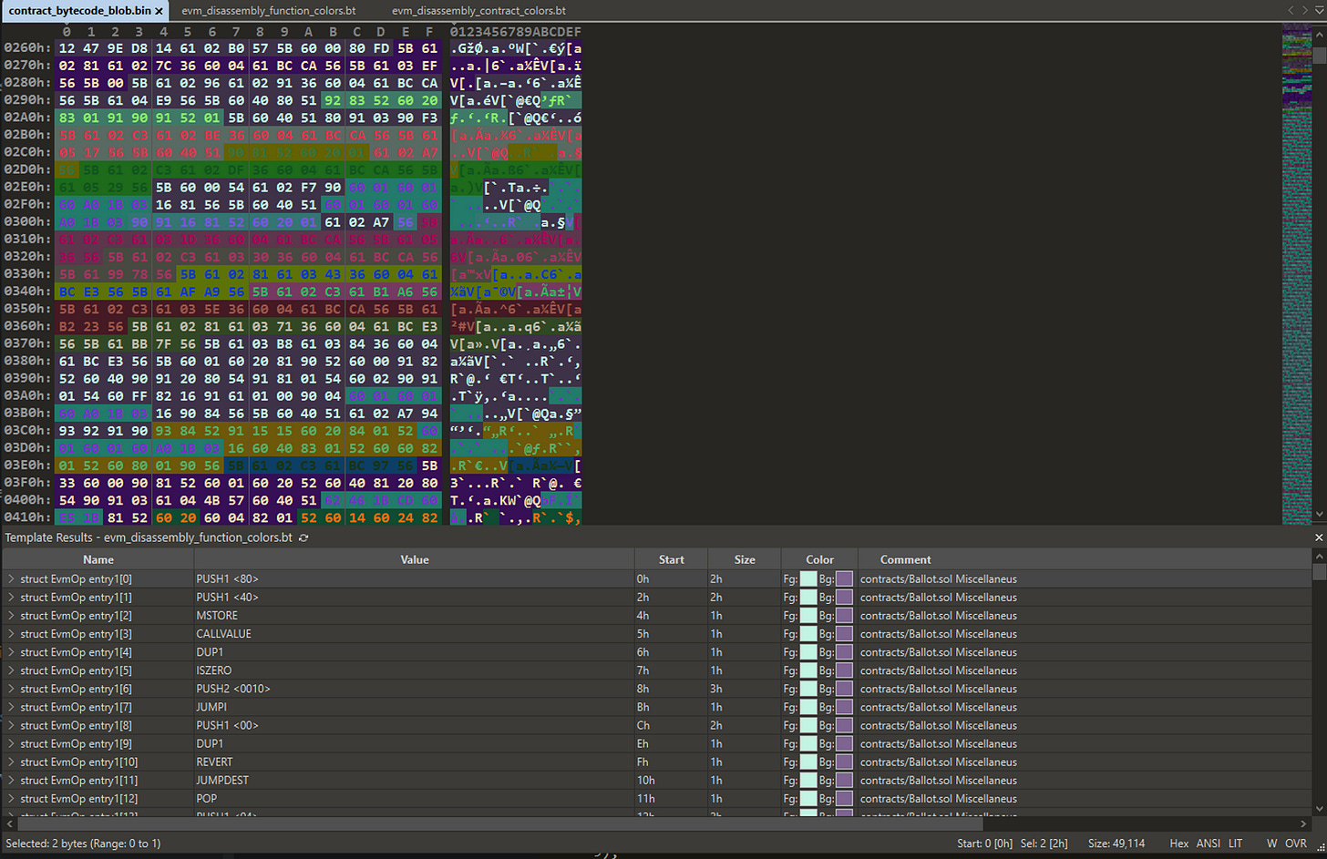Expand struct EvmOp entry1[6]
This screenshot has width=1327, height=859.
coord(11,689)
